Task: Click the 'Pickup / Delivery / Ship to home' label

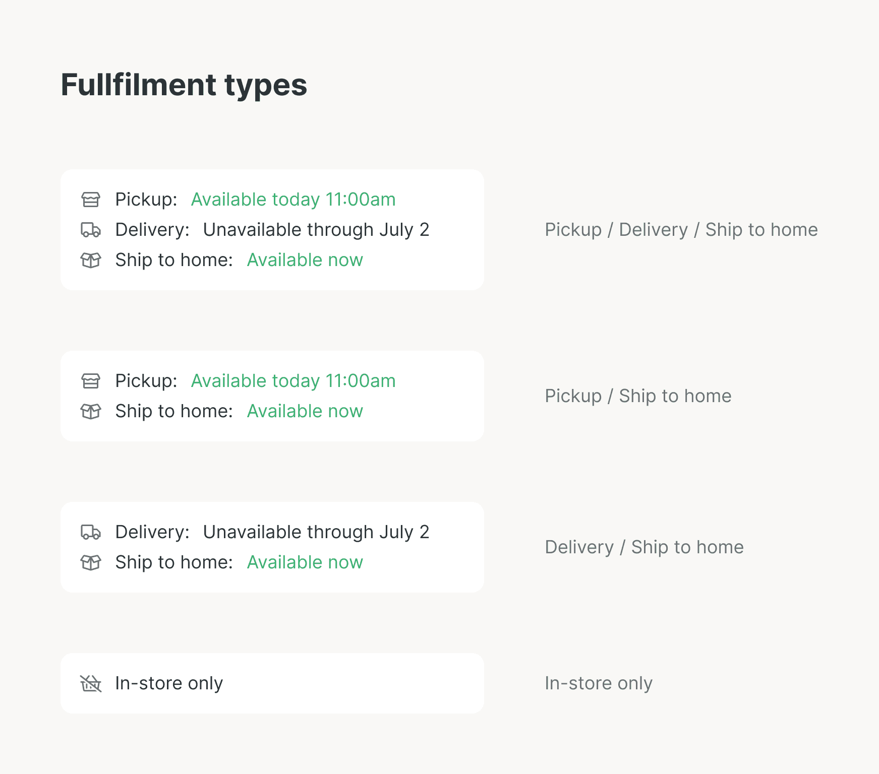Action: [681, 230]
